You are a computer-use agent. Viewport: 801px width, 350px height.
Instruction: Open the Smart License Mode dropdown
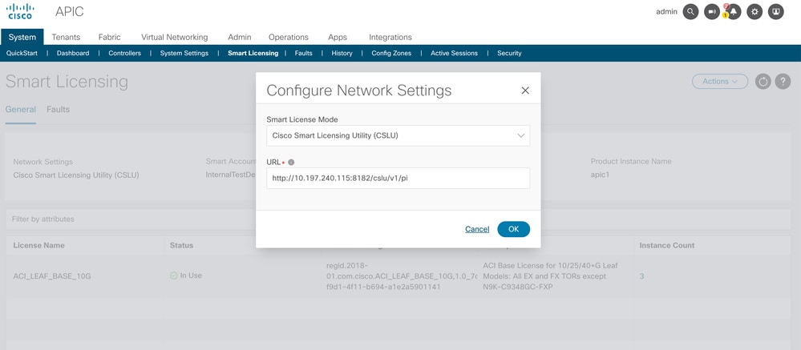(398, 135)
